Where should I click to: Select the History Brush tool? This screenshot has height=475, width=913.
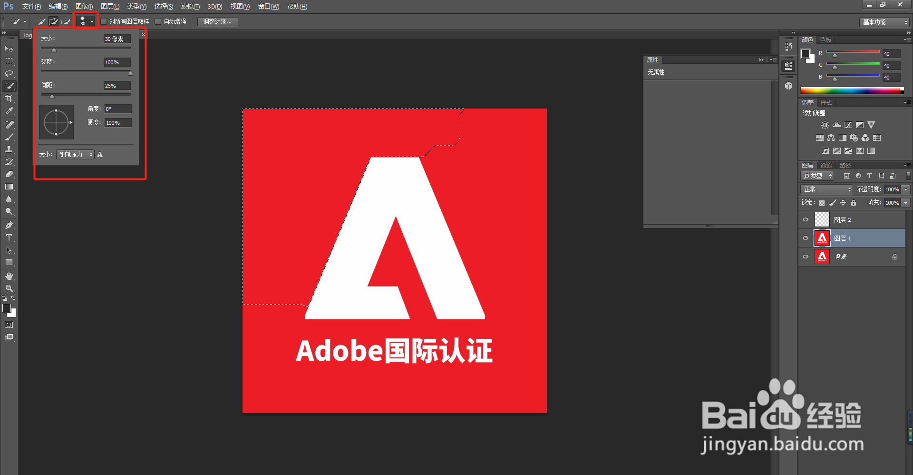9,162
